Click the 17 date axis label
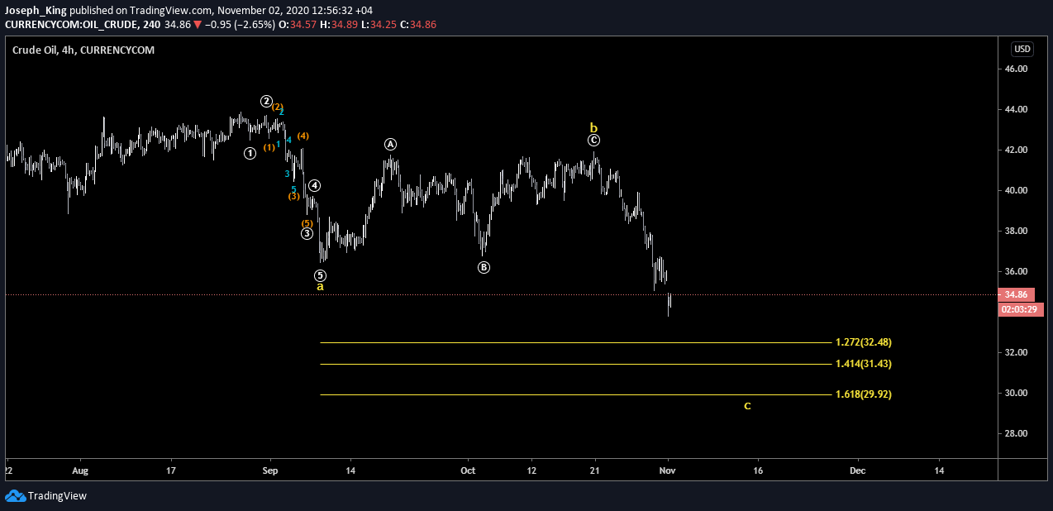Image resolution: width=1053 pixels, height=511 pixels. tap(170, 470)
